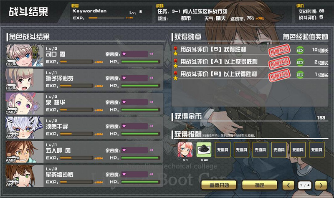
Task: Click the 确定 confirm button
Action: 260,185
